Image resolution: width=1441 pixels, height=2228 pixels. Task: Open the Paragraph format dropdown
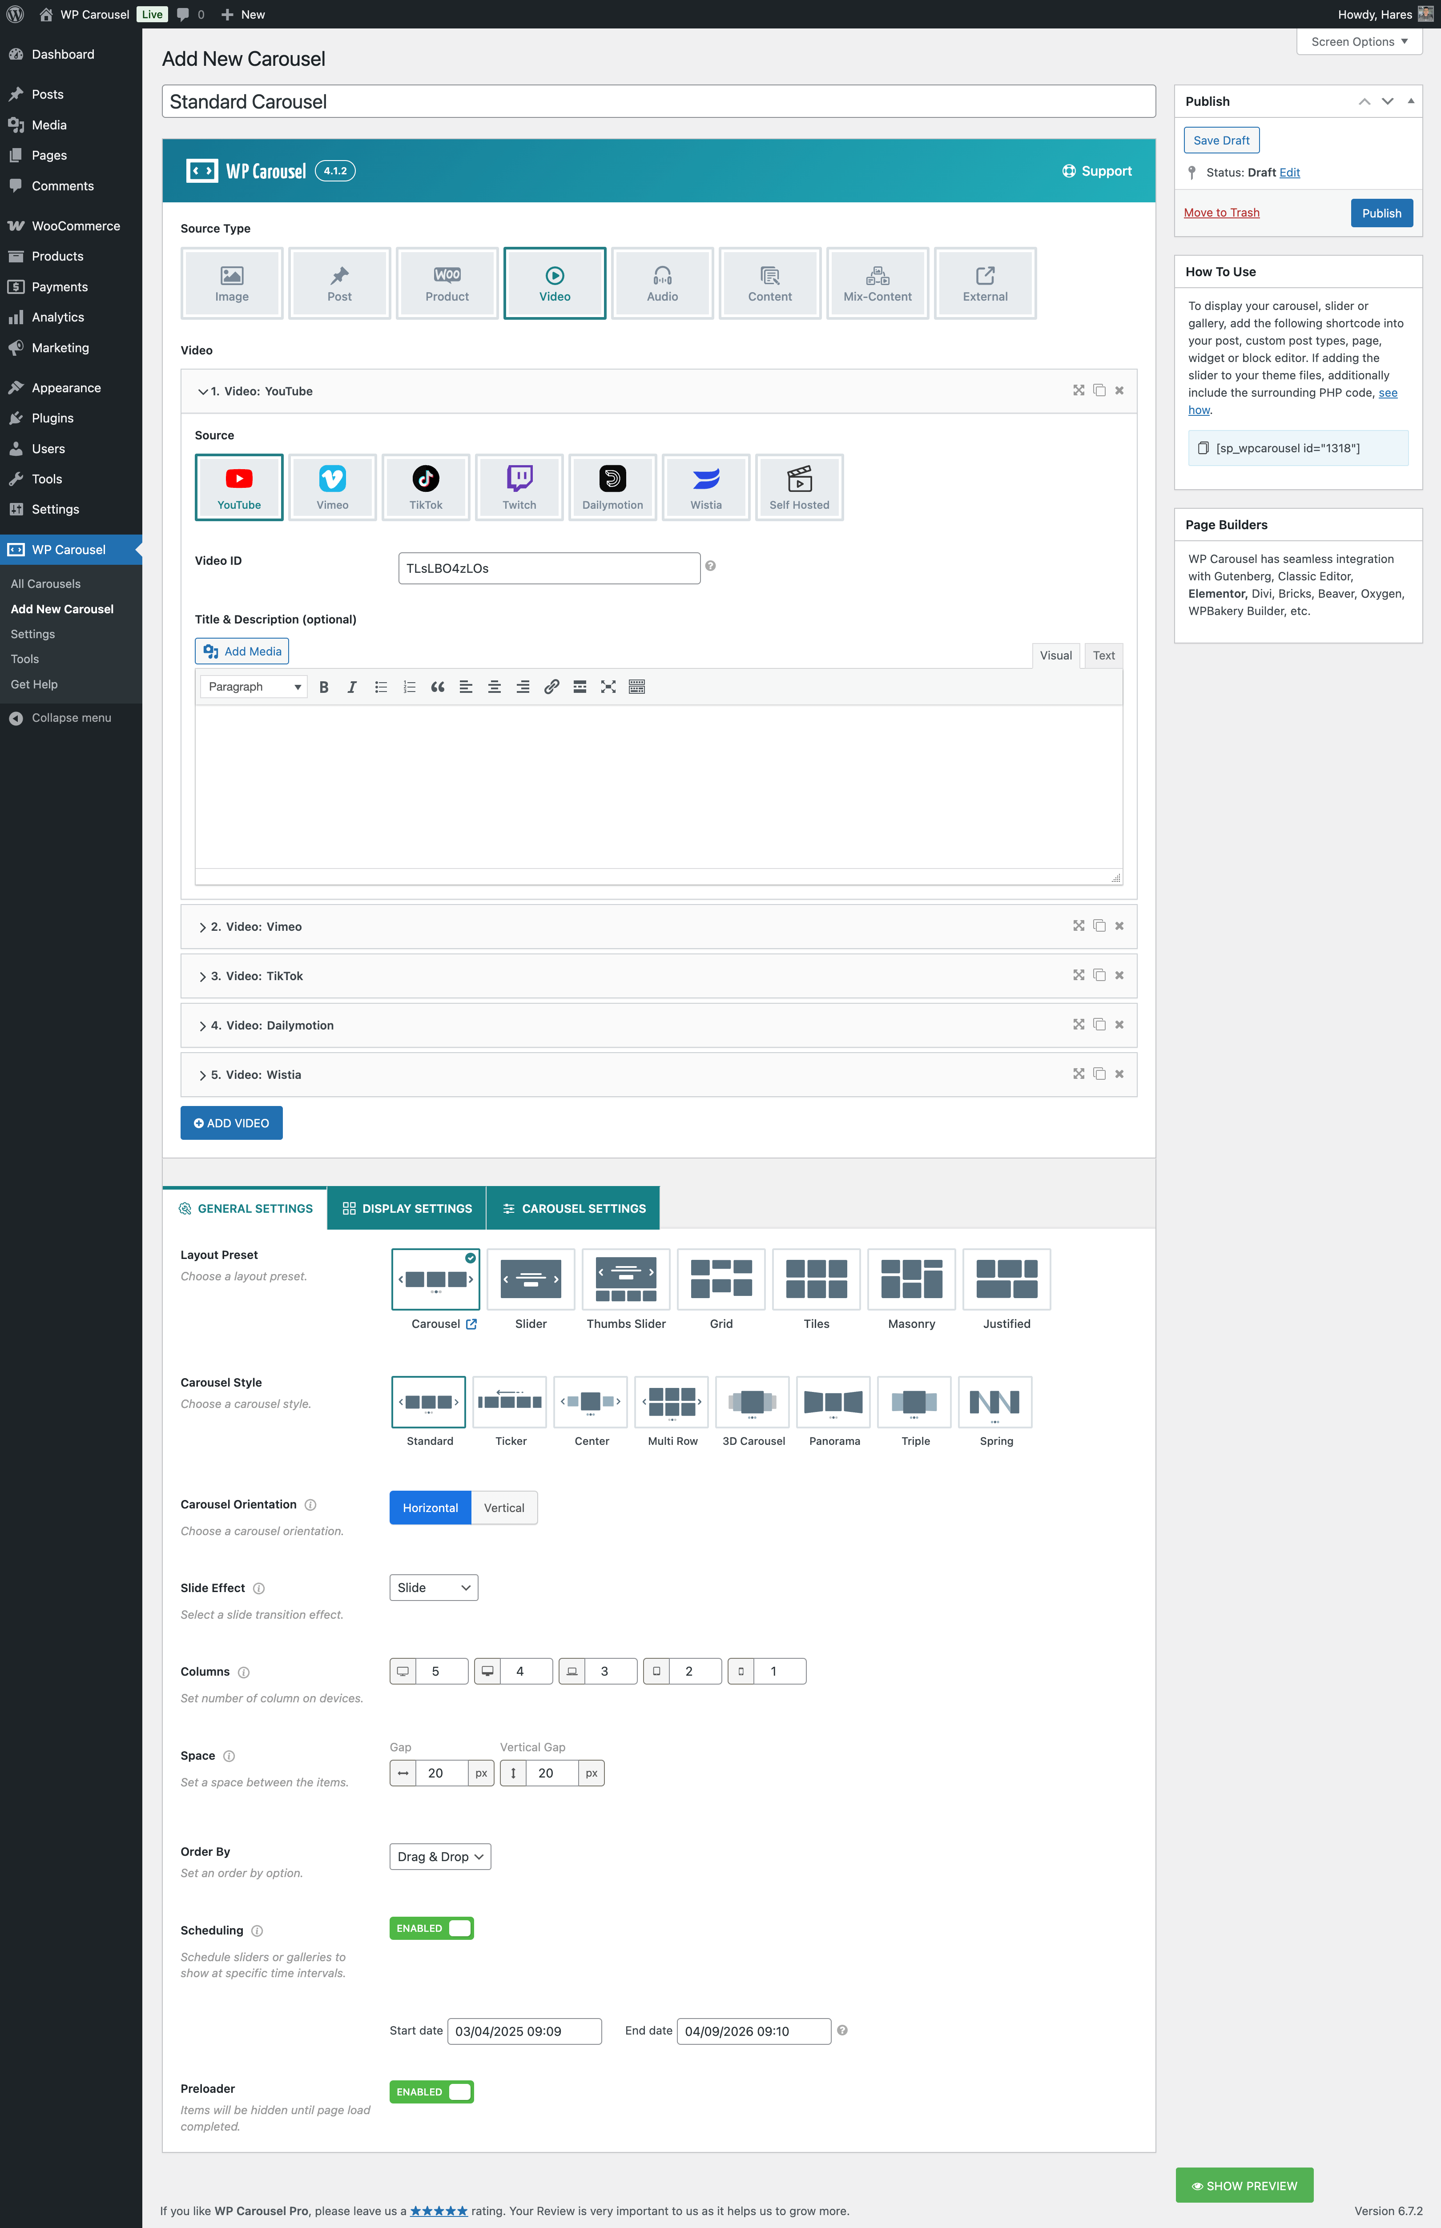click(254, 687)
